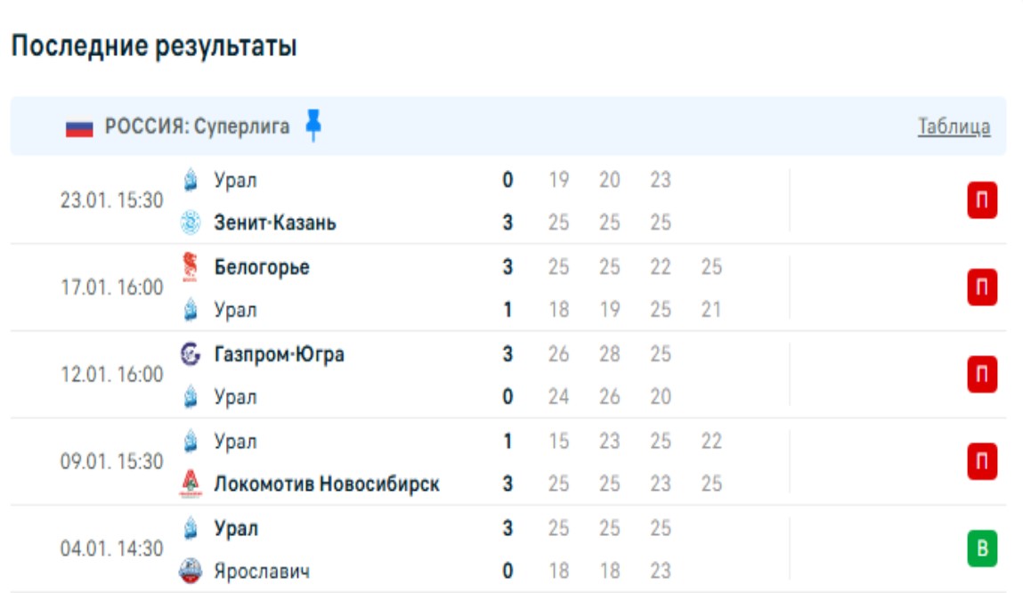
Task: Select the Газпром-Югра team name
Action: click(x=280, y=354)
